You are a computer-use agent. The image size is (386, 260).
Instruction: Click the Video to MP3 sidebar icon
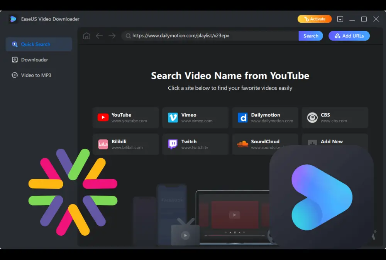coord(15,75)
